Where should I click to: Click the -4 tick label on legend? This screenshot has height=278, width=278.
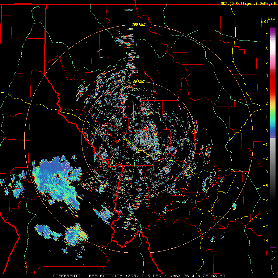(x=265, y=186)
